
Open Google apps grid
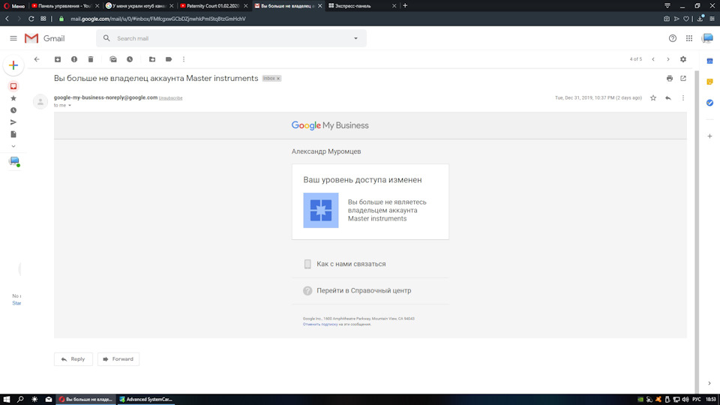pyautogui.click(x=689, y=38)
